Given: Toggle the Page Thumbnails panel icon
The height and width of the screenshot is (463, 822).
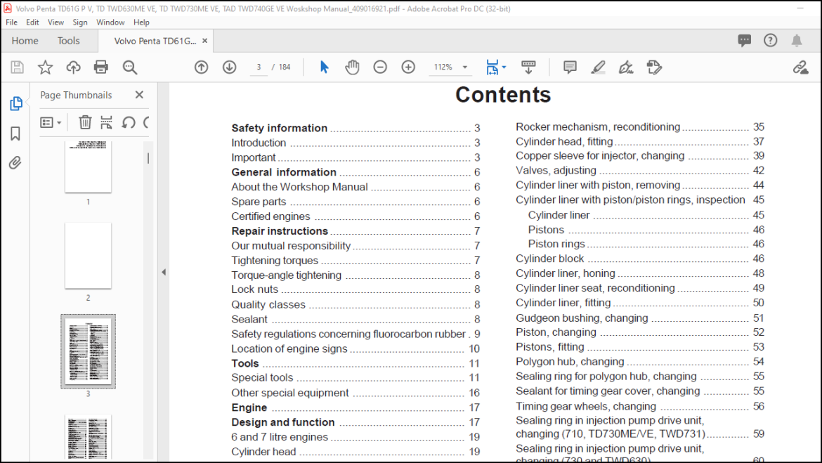Looking at the screenshot, I should pos(15,104).
